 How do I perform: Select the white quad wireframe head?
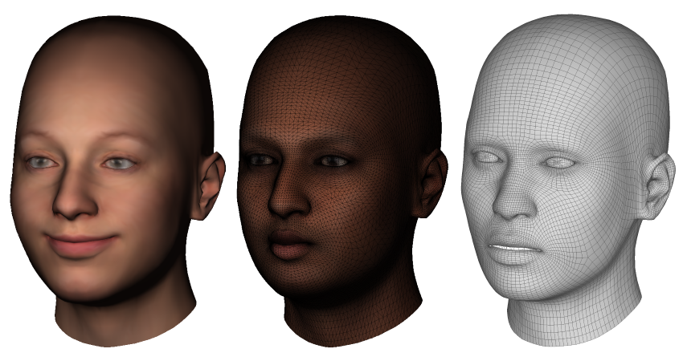568,180
